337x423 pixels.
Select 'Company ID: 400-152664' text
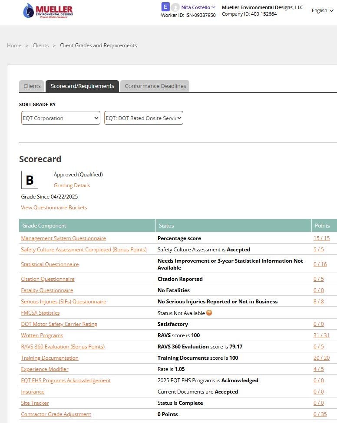[249, 14]
